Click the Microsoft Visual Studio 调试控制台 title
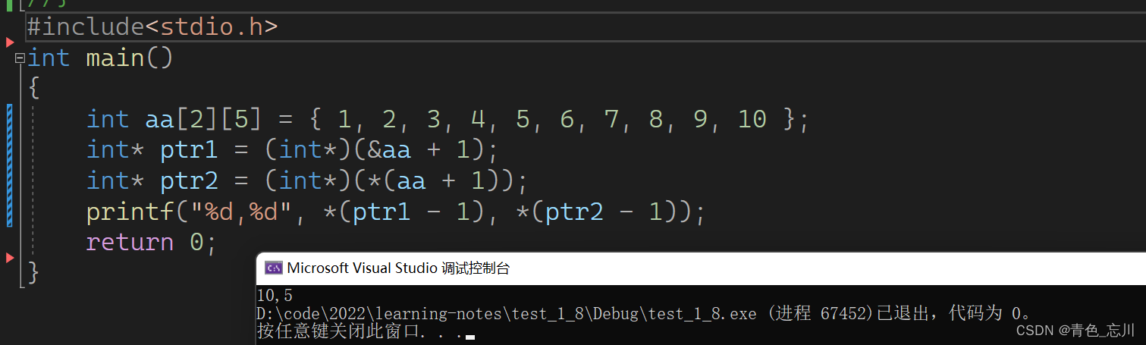Image resolution: width=1146 pixels, height=345 pixels. (x=398, y=268)
